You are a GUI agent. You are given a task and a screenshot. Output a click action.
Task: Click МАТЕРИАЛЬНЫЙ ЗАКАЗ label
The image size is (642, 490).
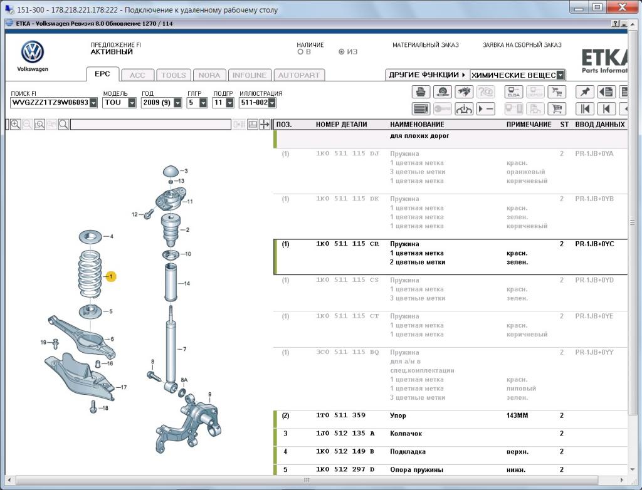[426, 45]
